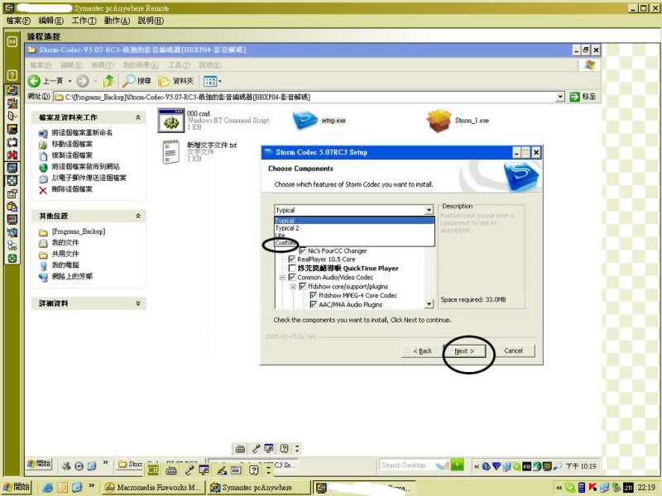
Task: Click 複製這個檔案 copy task link
Action: (x=72, y=155)
